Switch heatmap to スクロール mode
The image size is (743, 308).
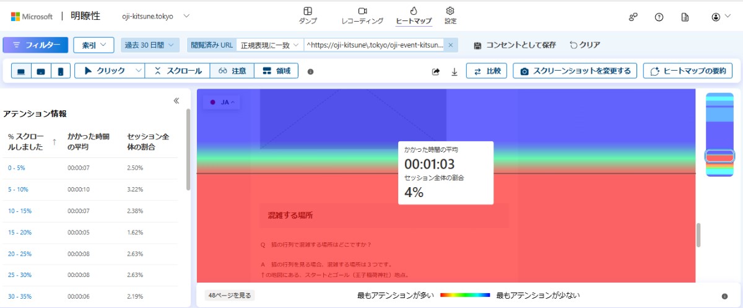[x=178, y=71]
